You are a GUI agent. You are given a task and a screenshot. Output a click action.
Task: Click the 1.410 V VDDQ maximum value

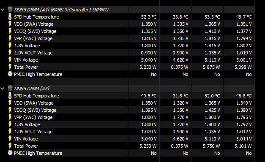(212, 31)
